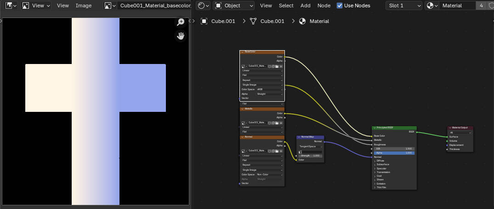Open BaseColor Single Image source dropdown

pyautogui.click(x=262, y=85)
